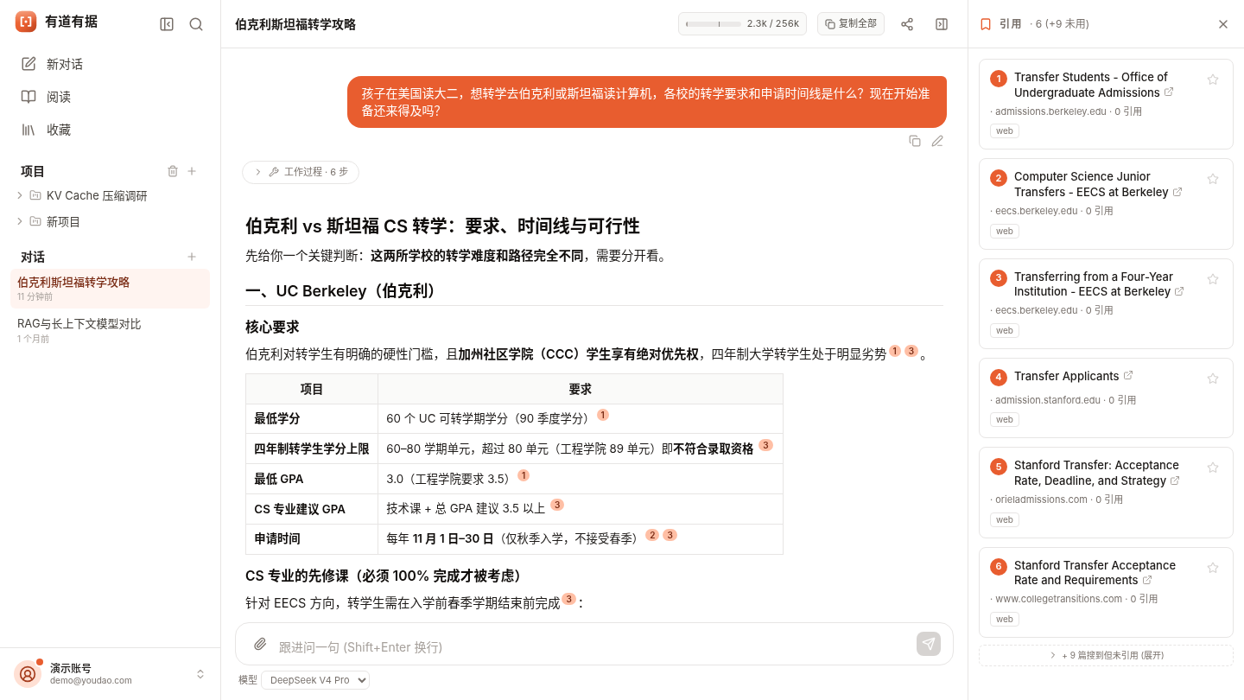1244x700 pixels.
Task: Open the 阅读 section
Action: click(110, 97)
